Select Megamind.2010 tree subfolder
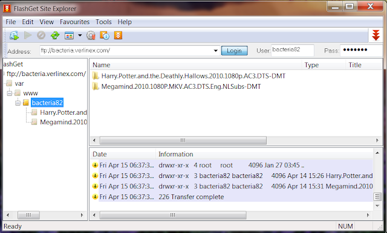387x233 pixels. click(x=63, y=122)
